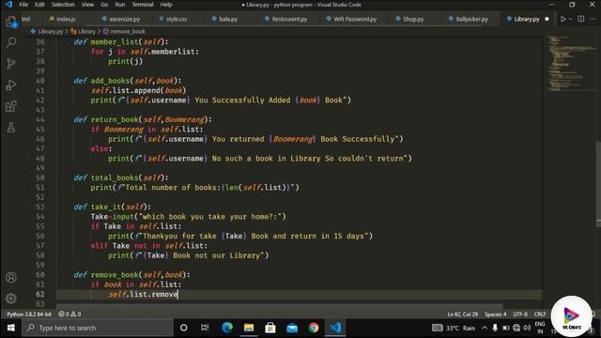Open the Terminal menu
This screenshot has height=338, width=601.
[143, 5]
